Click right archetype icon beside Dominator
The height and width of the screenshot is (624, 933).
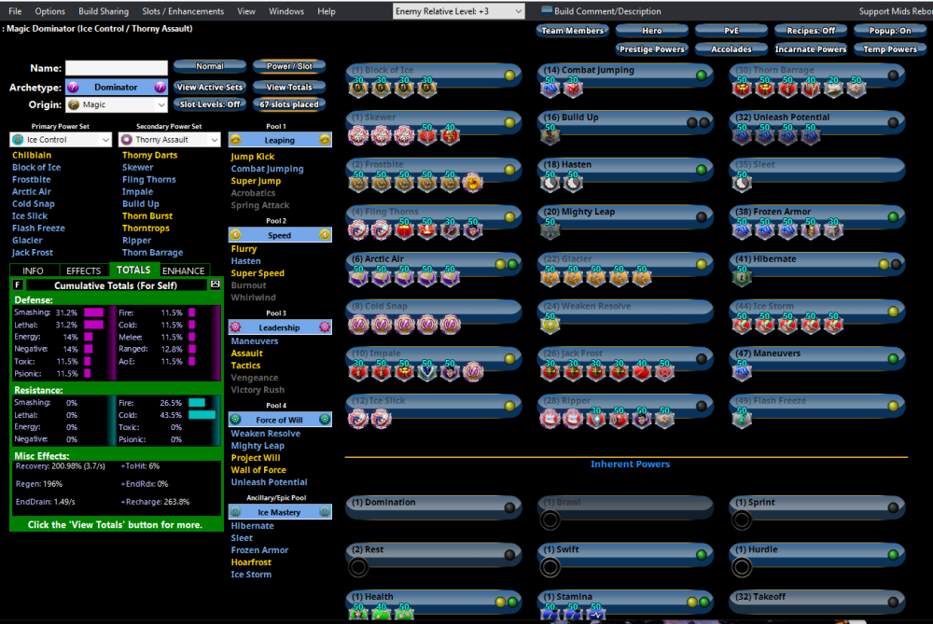[x=160, y=87]
